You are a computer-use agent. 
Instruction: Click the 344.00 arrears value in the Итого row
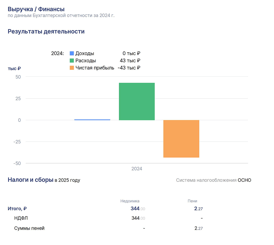138,209
